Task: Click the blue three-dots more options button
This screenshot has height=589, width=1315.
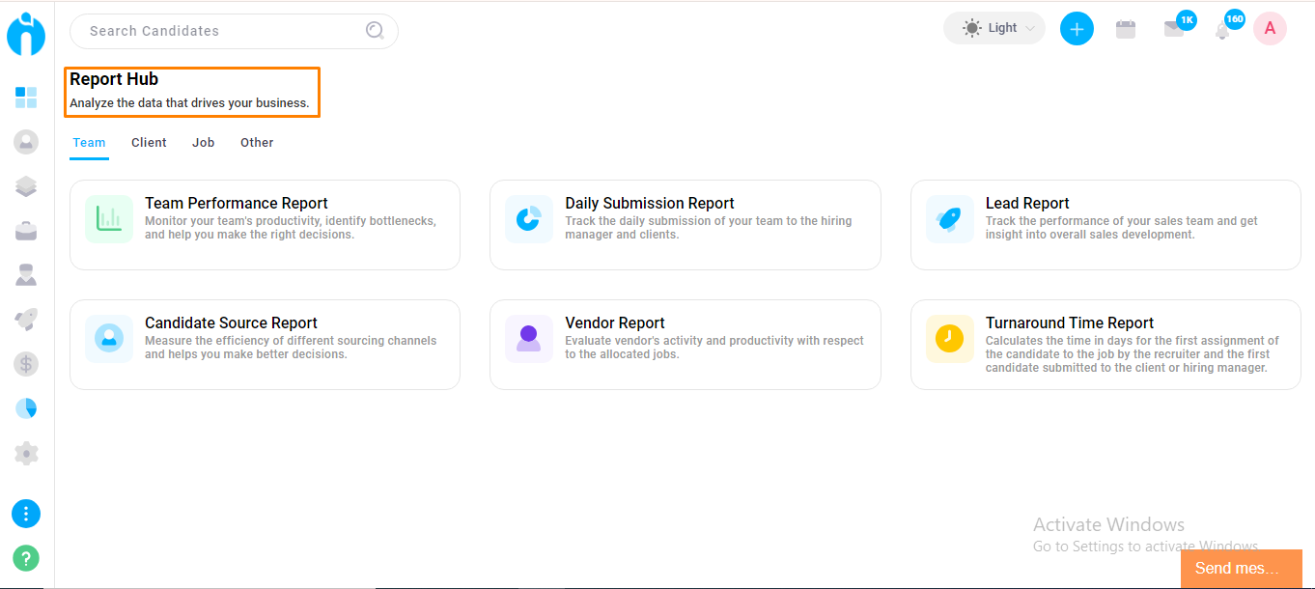Action: pos(26,514)
